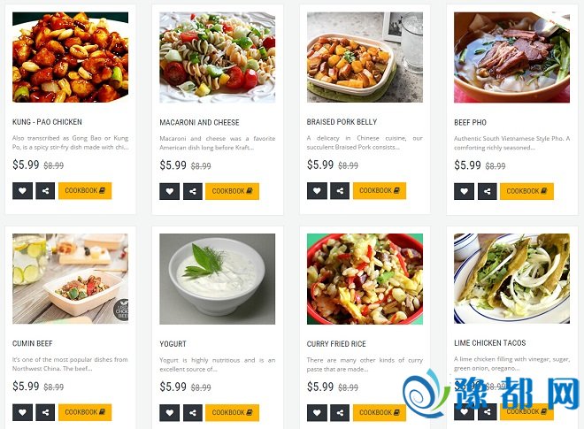Share the Yogurt item
584x429 pixels.
(193, 412)
